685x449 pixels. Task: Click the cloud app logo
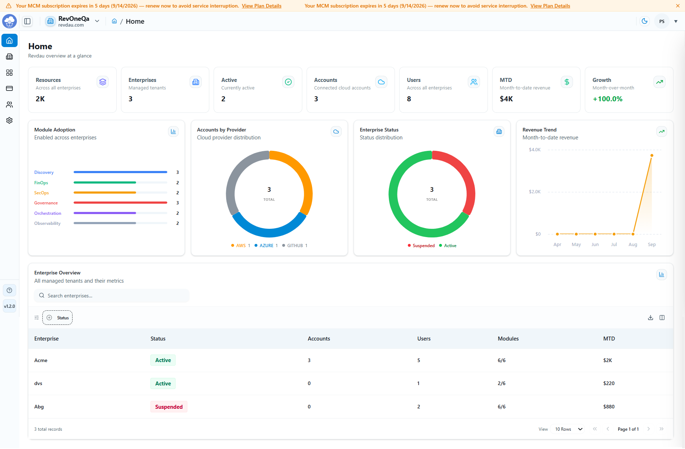10,21
